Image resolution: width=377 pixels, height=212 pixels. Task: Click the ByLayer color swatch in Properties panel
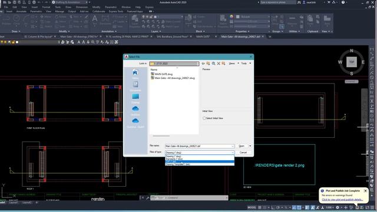[237, 16]
